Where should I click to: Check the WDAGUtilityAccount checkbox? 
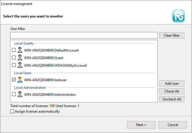[x=14, y=65]
